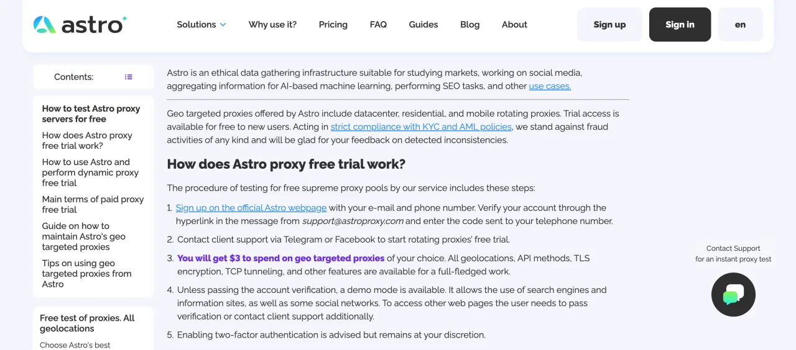This screenshot has height=350, width=796.
Task: Toggle the Contents list icon
Action: [x=128, y=77]
